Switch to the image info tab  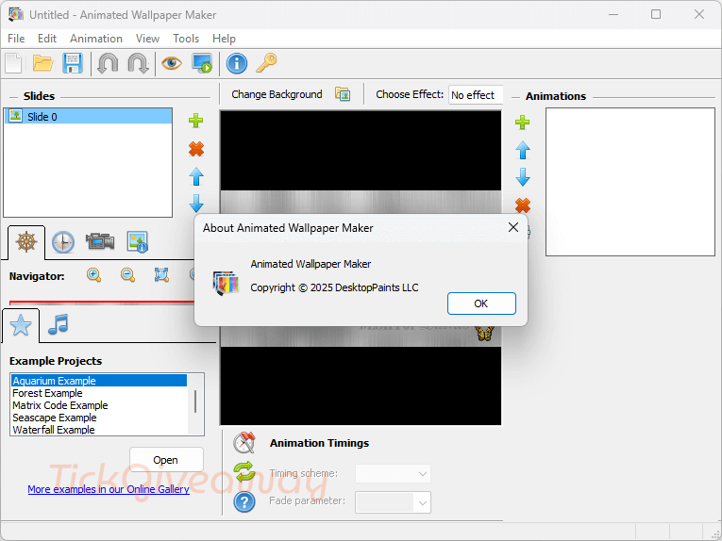[x=137, y=242]
